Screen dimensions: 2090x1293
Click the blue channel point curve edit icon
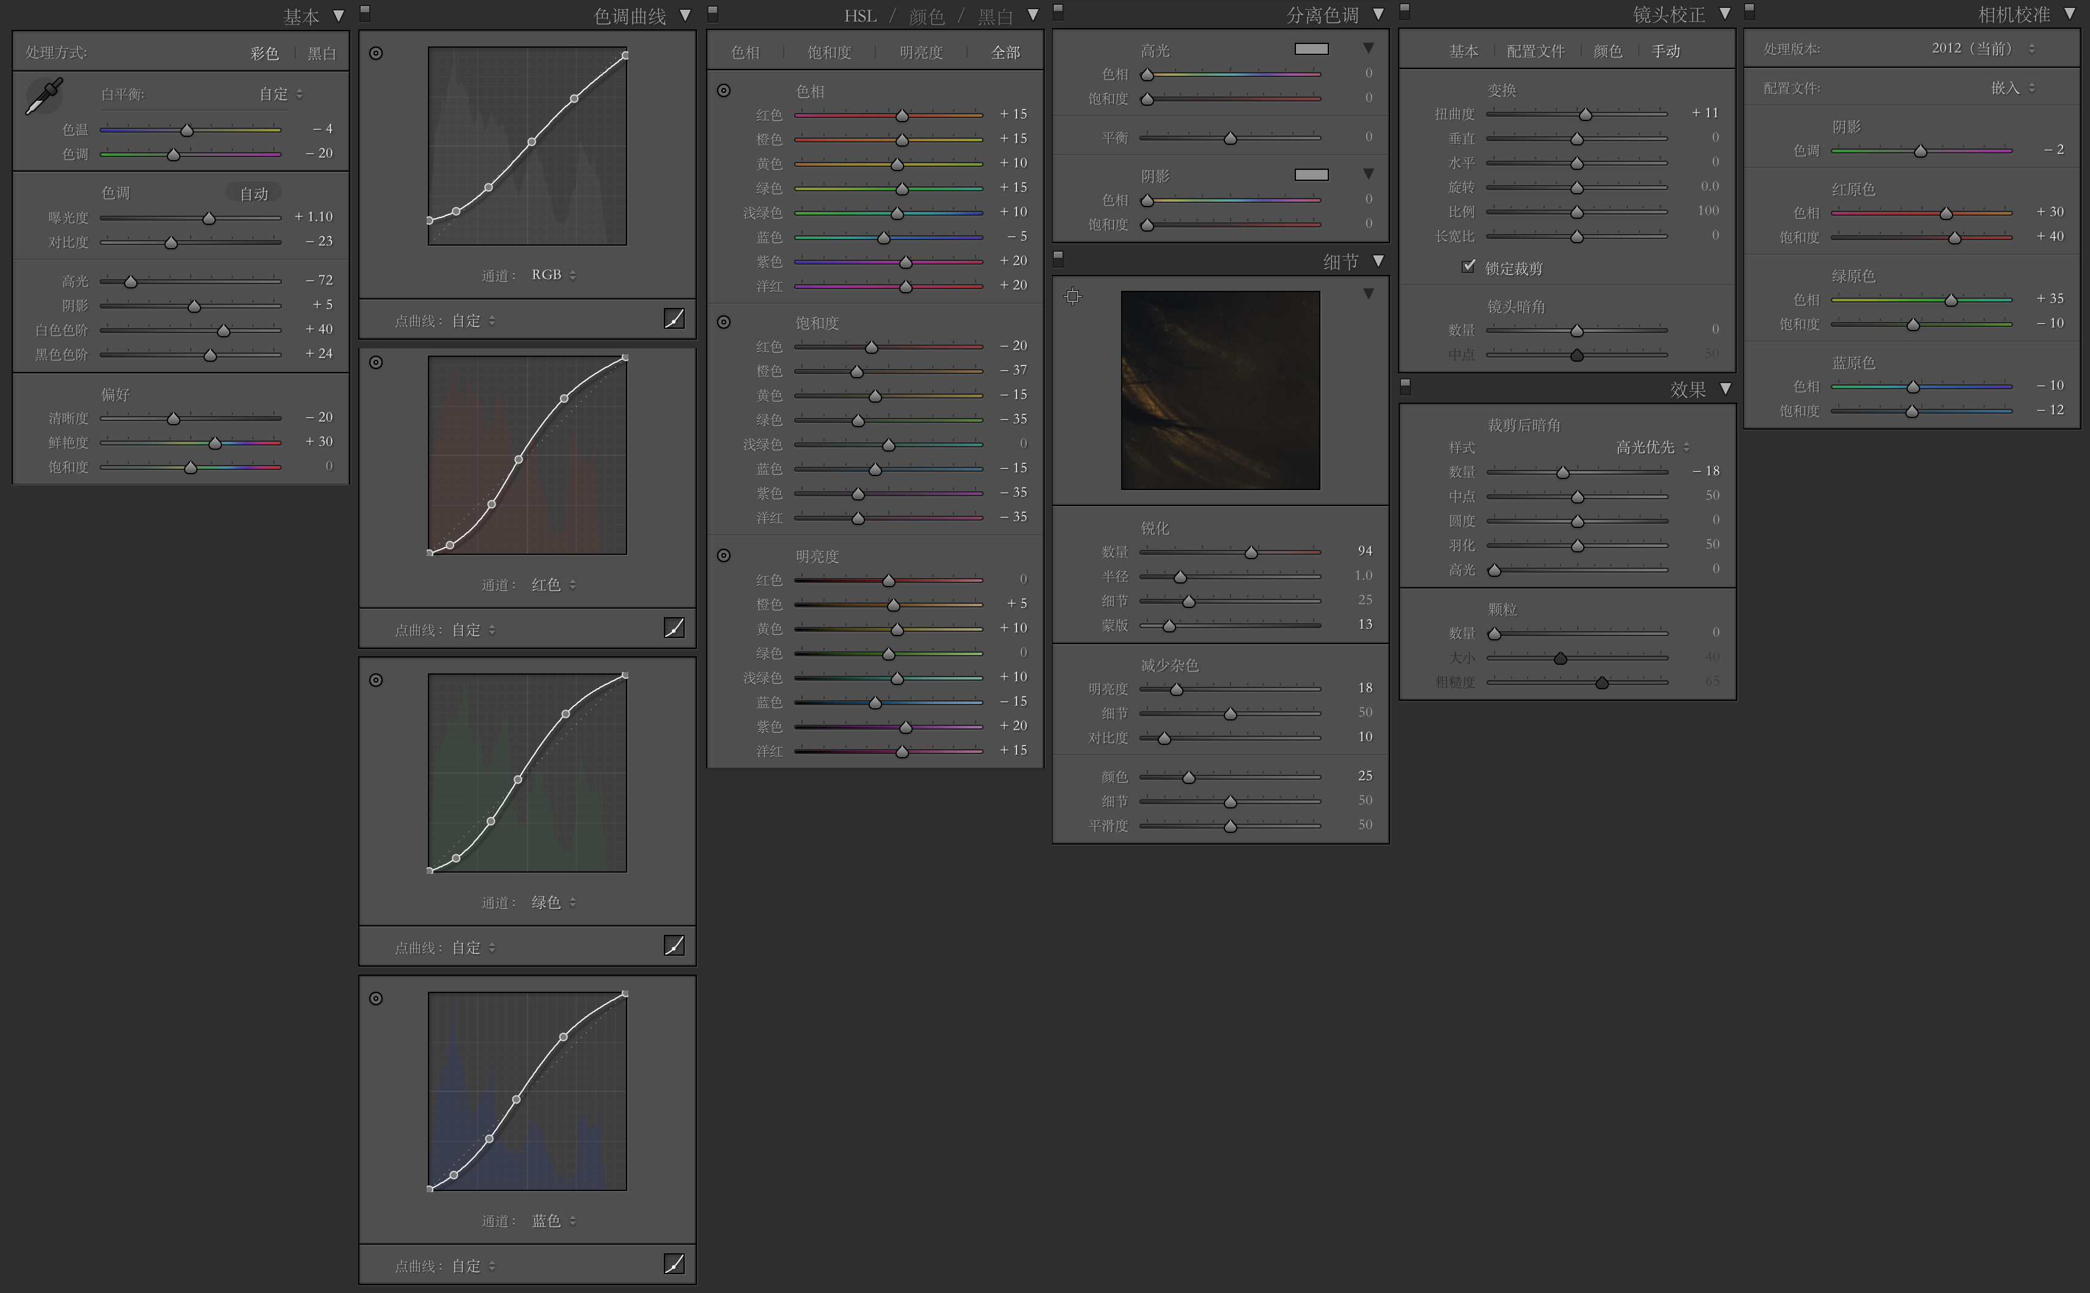(x=674, y=1263)
